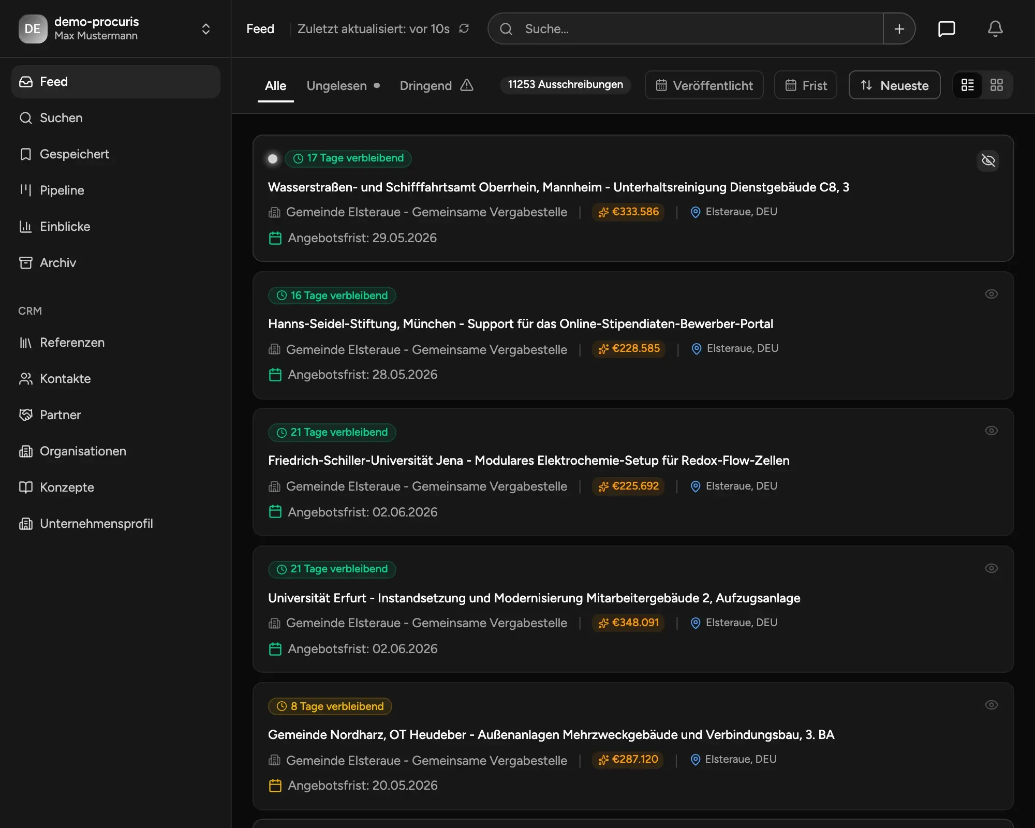Viewport: 1035px width, 828px height.
Task: Open Suchen in sidebar
Action: tap(116, 118)
